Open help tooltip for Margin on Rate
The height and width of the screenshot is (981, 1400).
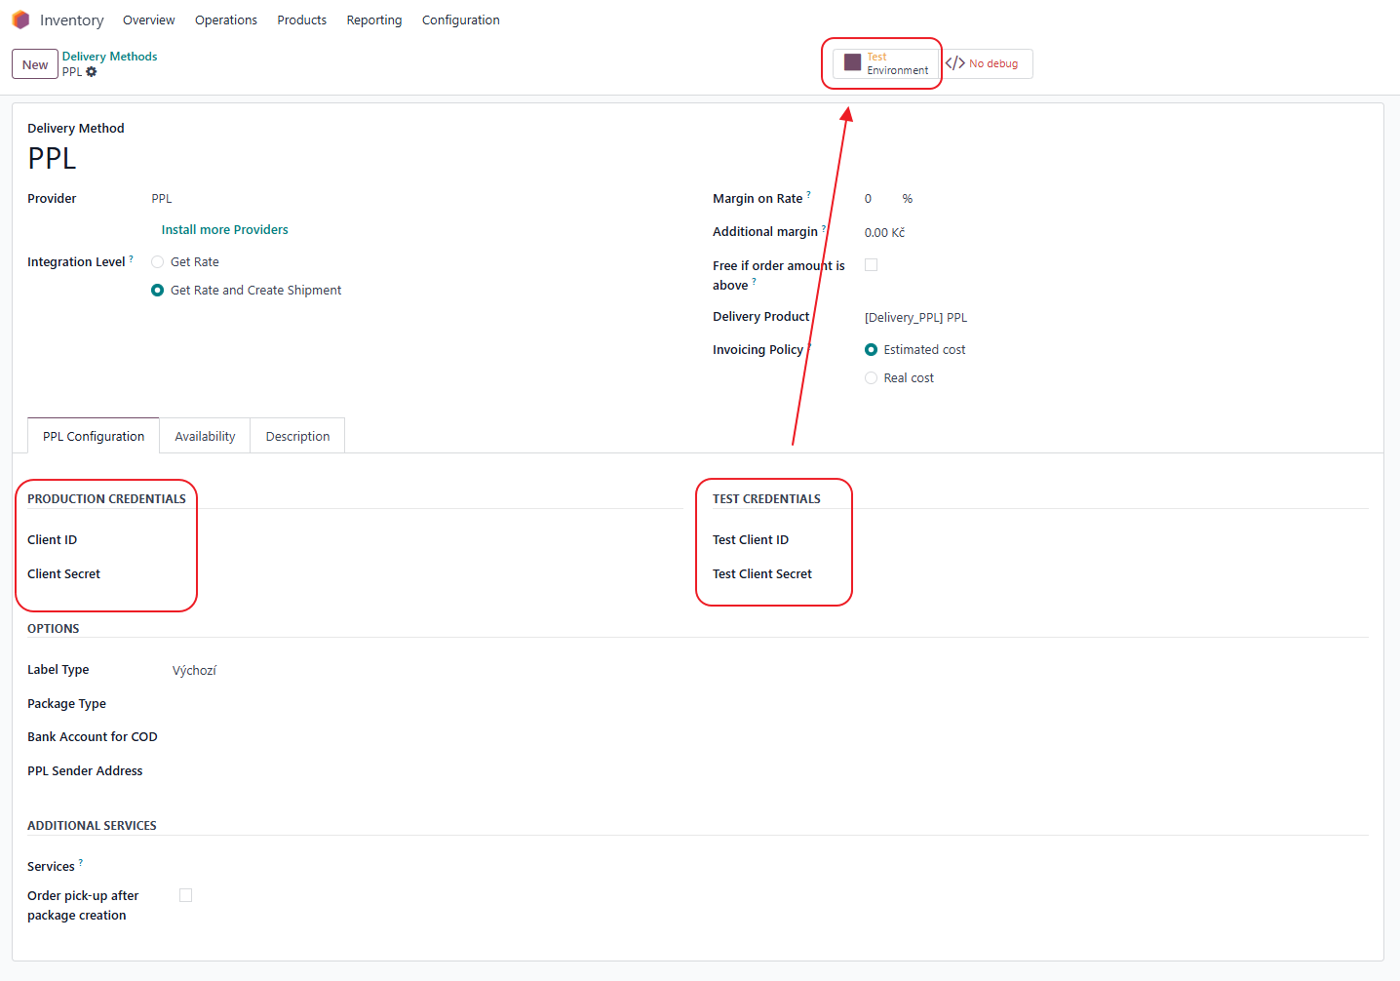tap(808, 194)
